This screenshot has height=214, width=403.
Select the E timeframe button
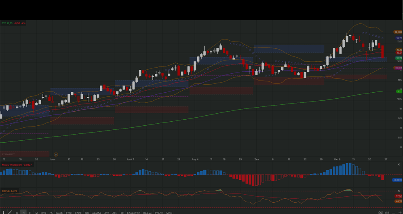(30, 213)
